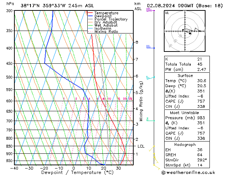
Task: Click the 900 pressure level label
Action: click(x=10, y=154)
